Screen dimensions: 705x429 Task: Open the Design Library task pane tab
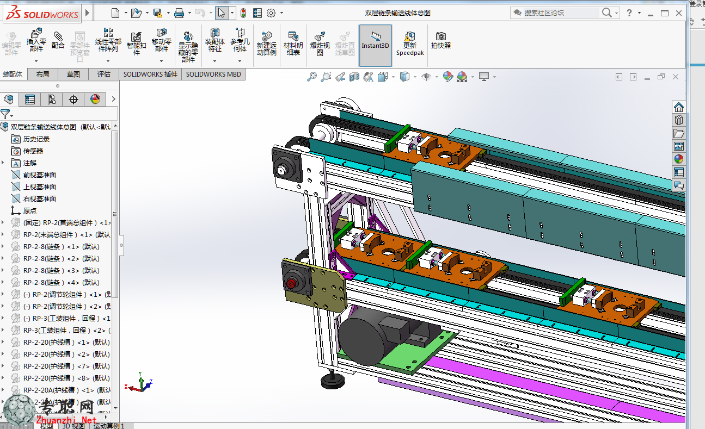pos(678,120)
